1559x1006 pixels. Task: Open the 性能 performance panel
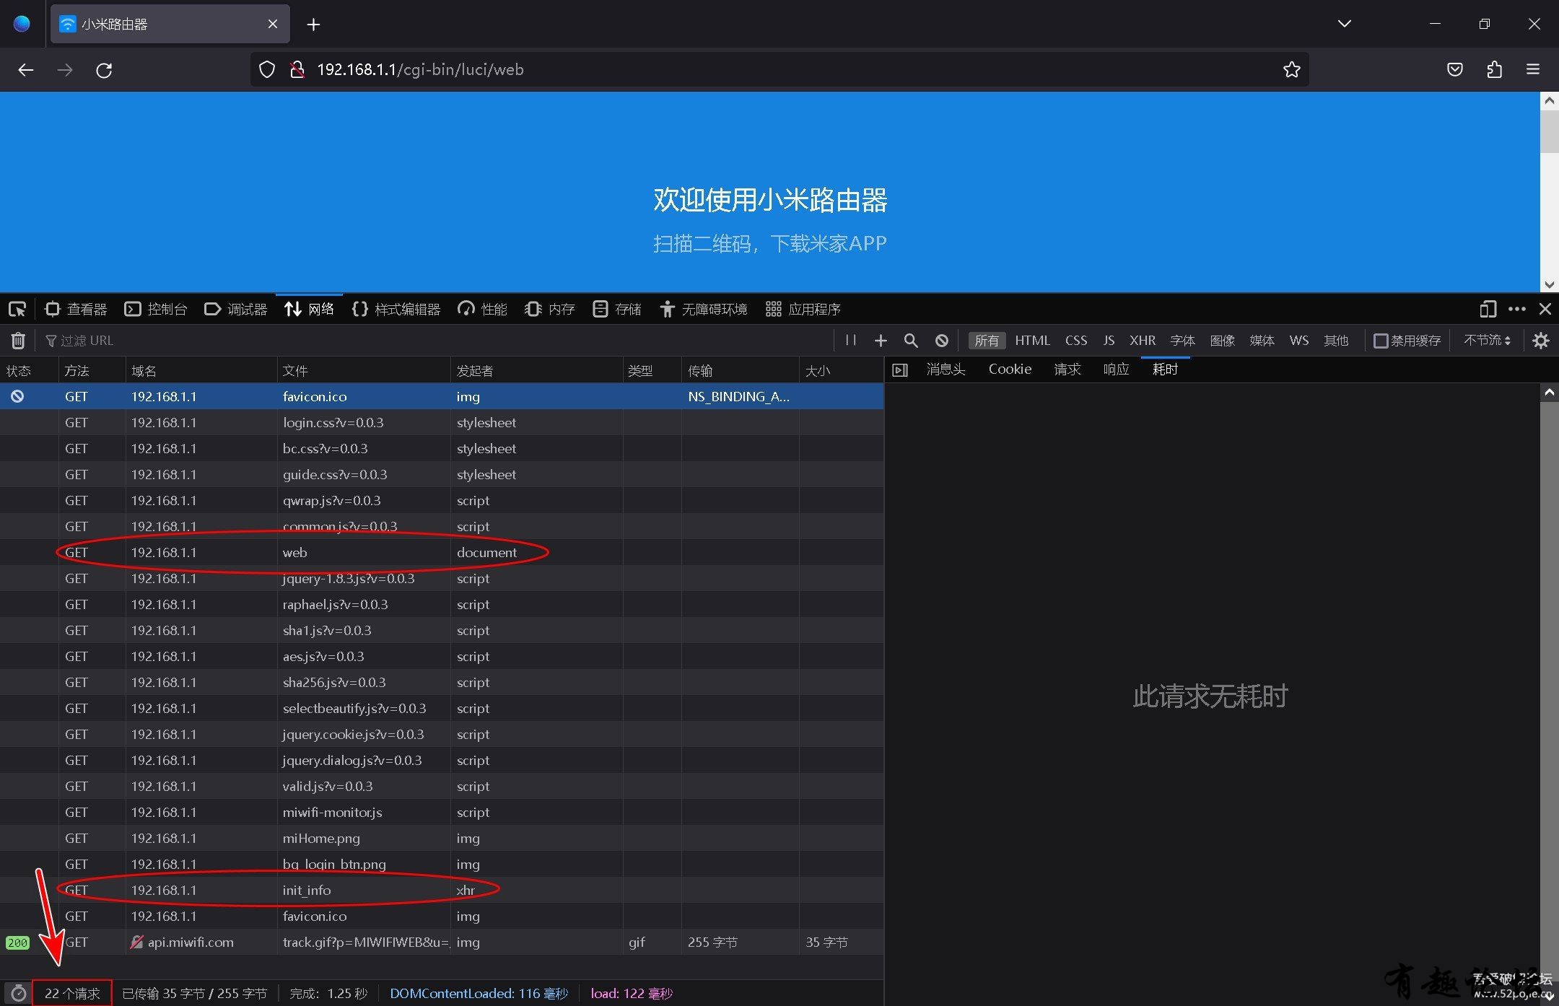483,310
